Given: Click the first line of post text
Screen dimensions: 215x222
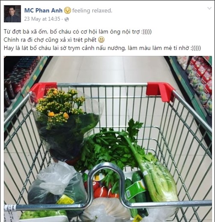Looking at the screenshot, I should coord(78,32).
